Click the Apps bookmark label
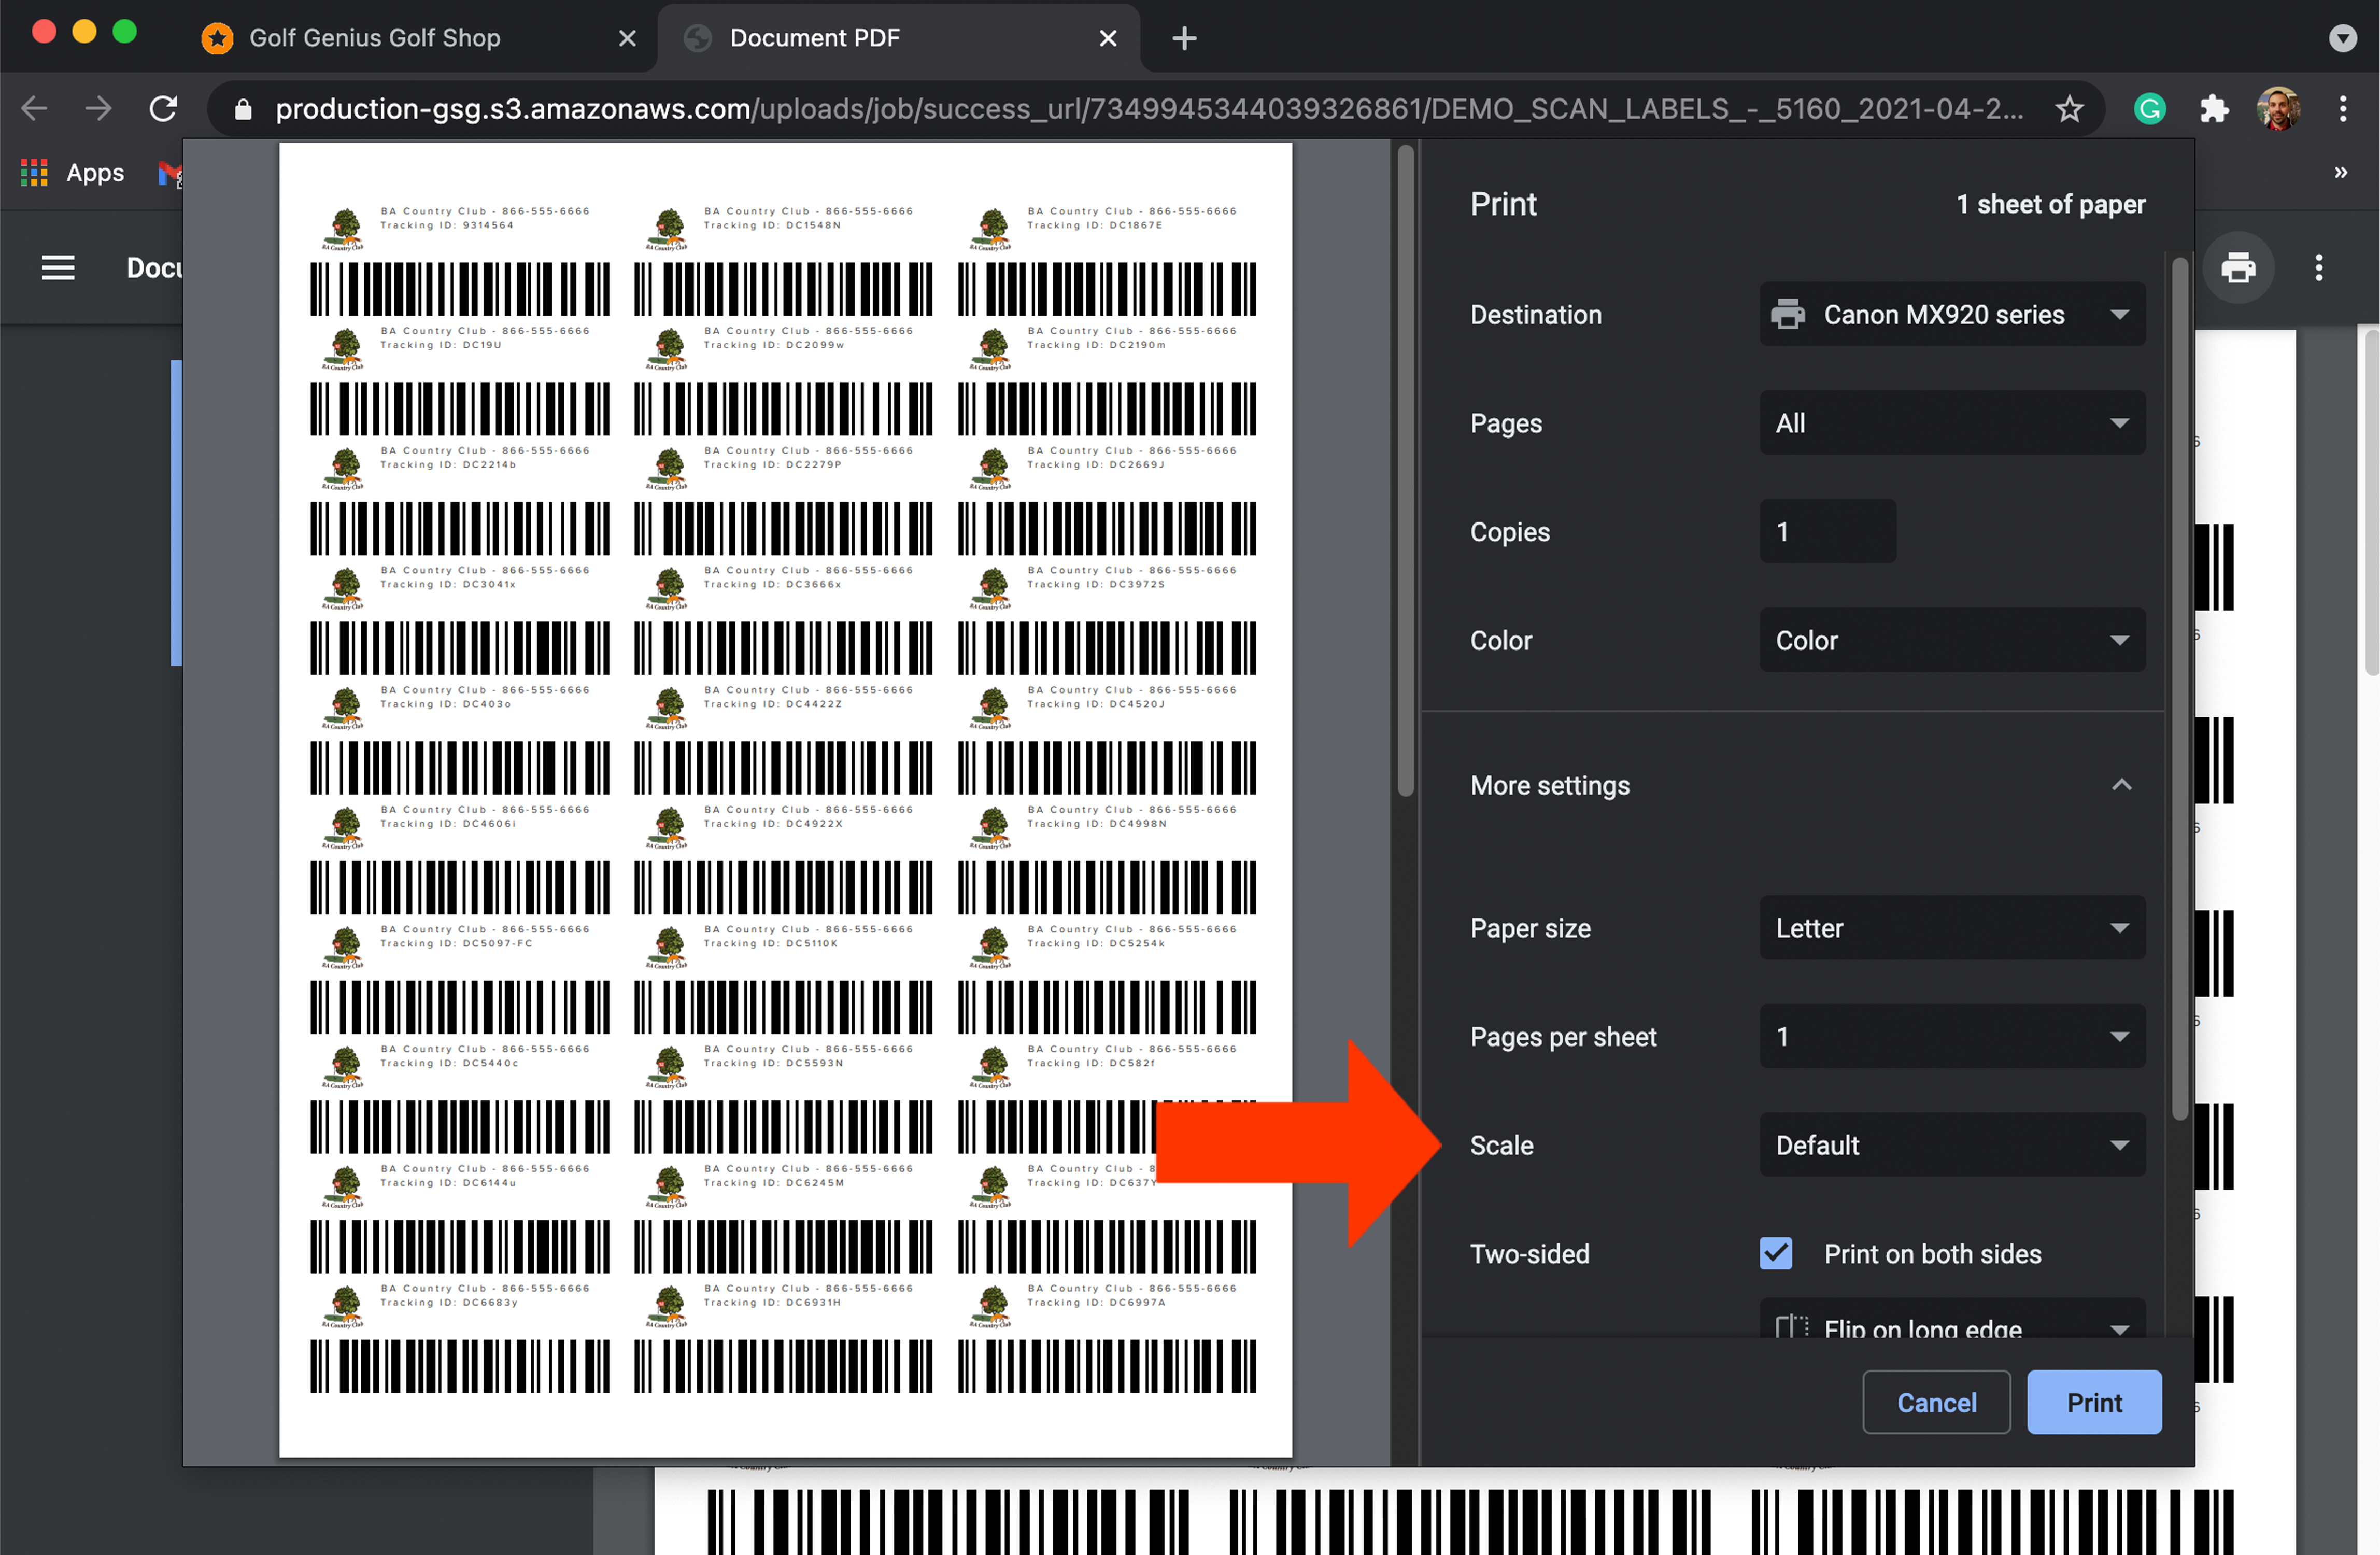This screenshot has height=1555, width=2380. coord(95,173)
